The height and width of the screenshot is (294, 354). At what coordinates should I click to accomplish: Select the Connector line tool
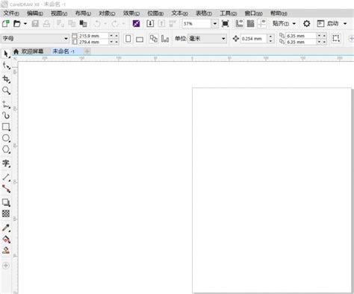[x=6, y=189]
